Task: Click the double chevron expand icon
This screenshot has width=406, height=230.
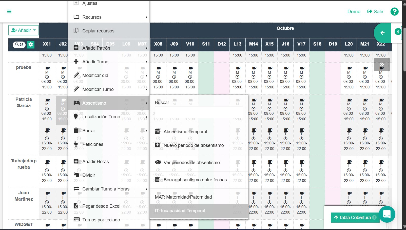Action: click(x=382, y=64)
